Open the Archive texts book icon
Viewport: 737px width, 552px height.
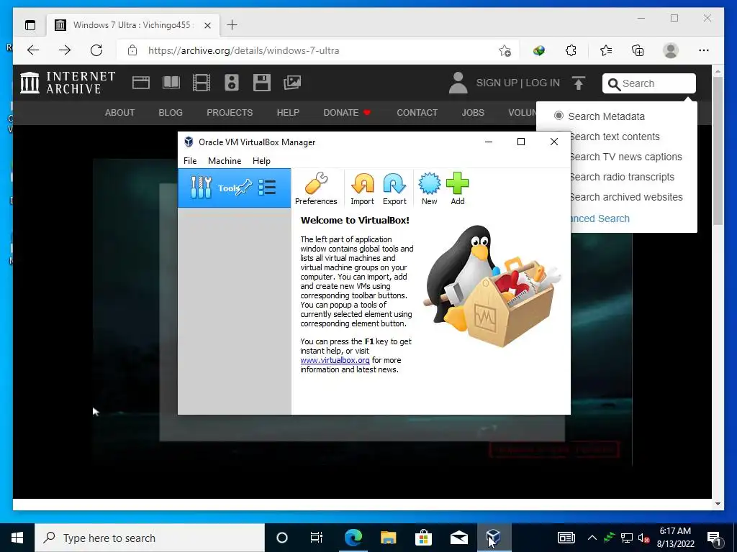point(171,83)
